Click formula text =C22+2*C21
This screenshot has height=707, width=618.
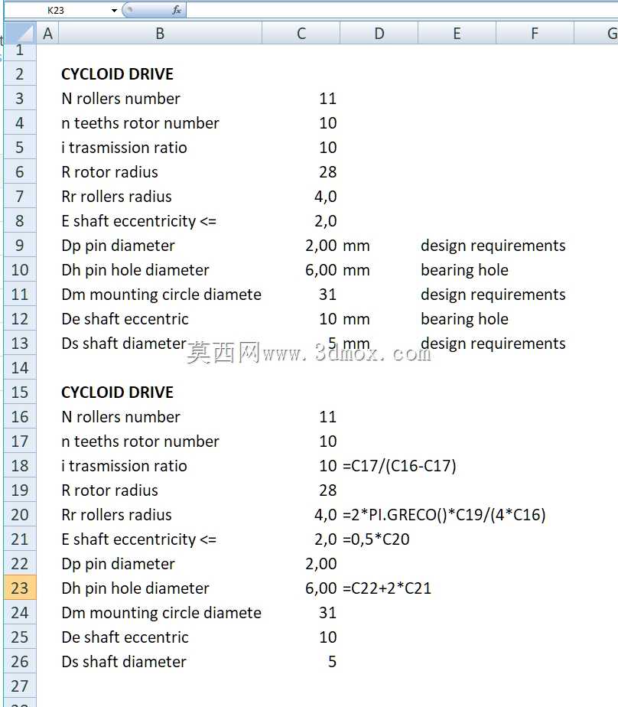click(387, 588)
